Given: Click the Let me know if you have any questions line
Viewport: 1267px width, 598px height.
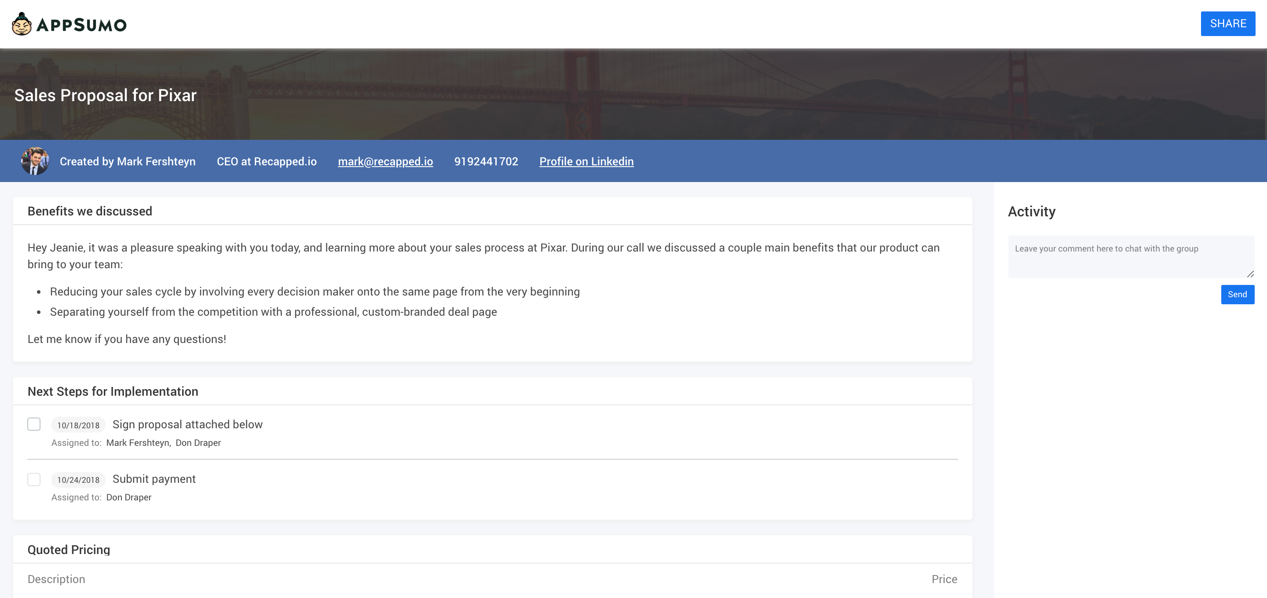Looking at the screenshot, I should click(x=127, y=339).
